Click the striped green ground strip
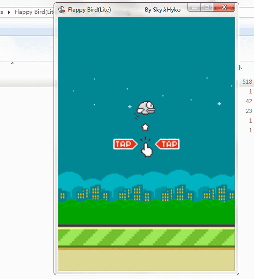 coord(146,237)
